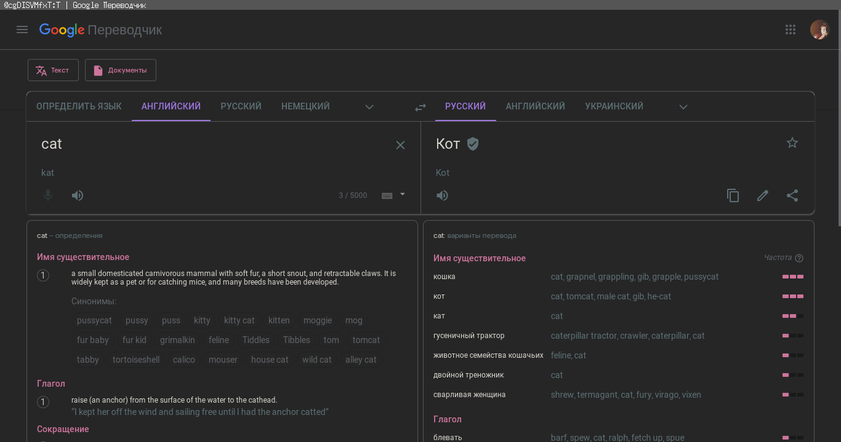Clear the source text with X

tap(400, 145)
